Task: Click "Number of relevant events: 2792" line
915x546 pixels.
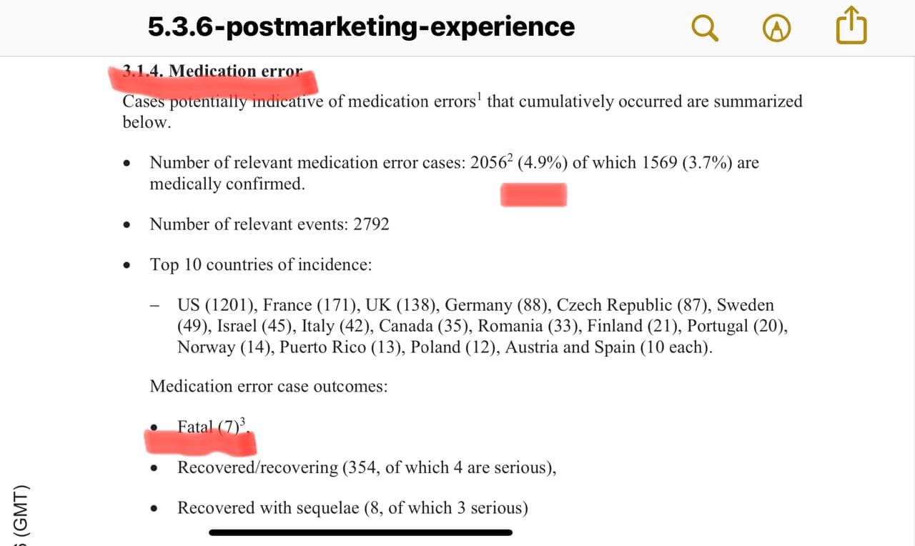Action: (x=269, y=224)
